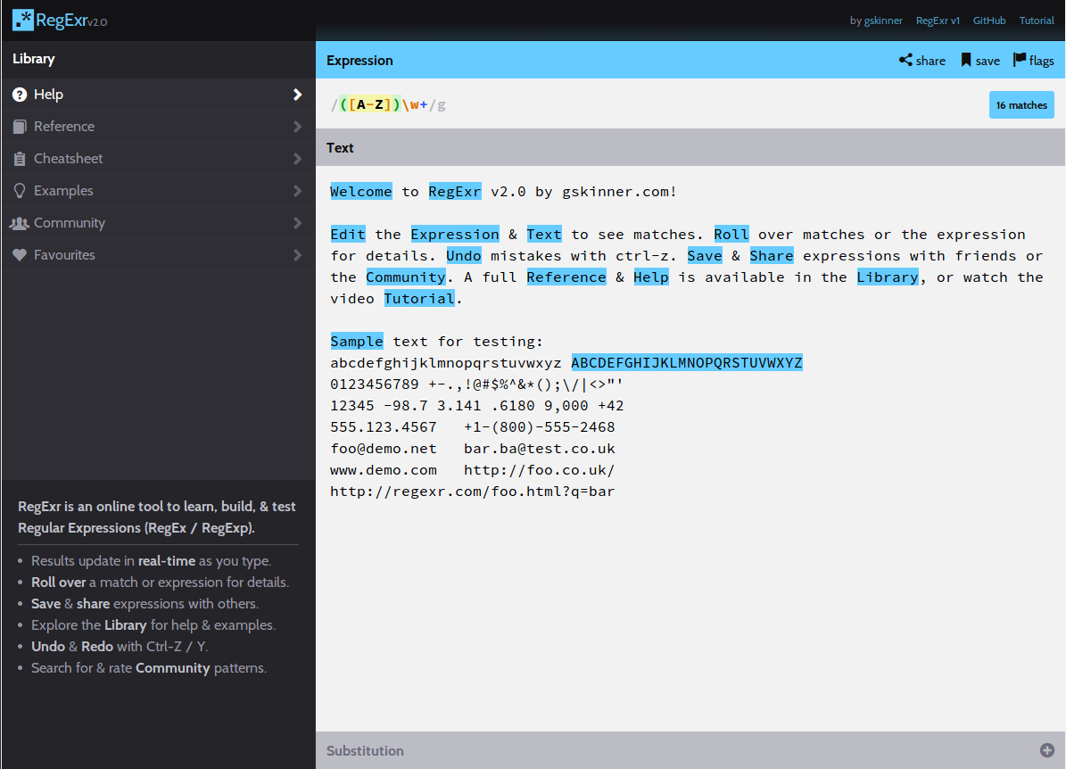Select the Community people icon

pos(20,222)
